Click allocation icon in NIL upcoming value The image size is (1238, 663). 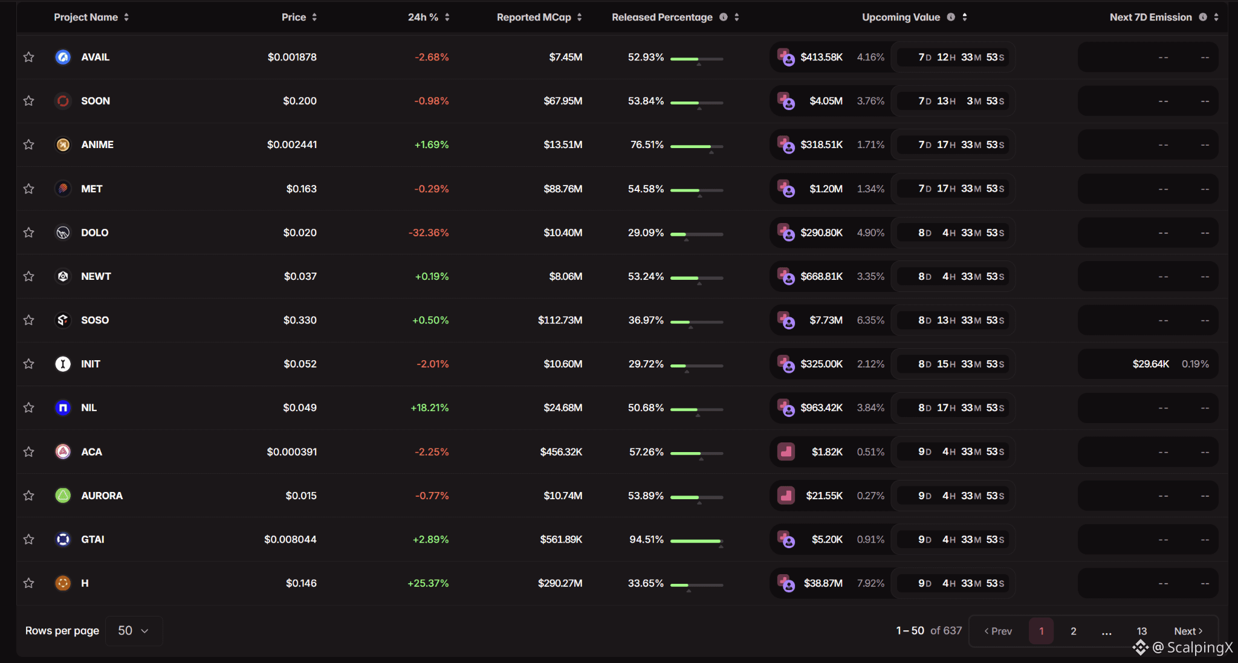tap(786, 408)
